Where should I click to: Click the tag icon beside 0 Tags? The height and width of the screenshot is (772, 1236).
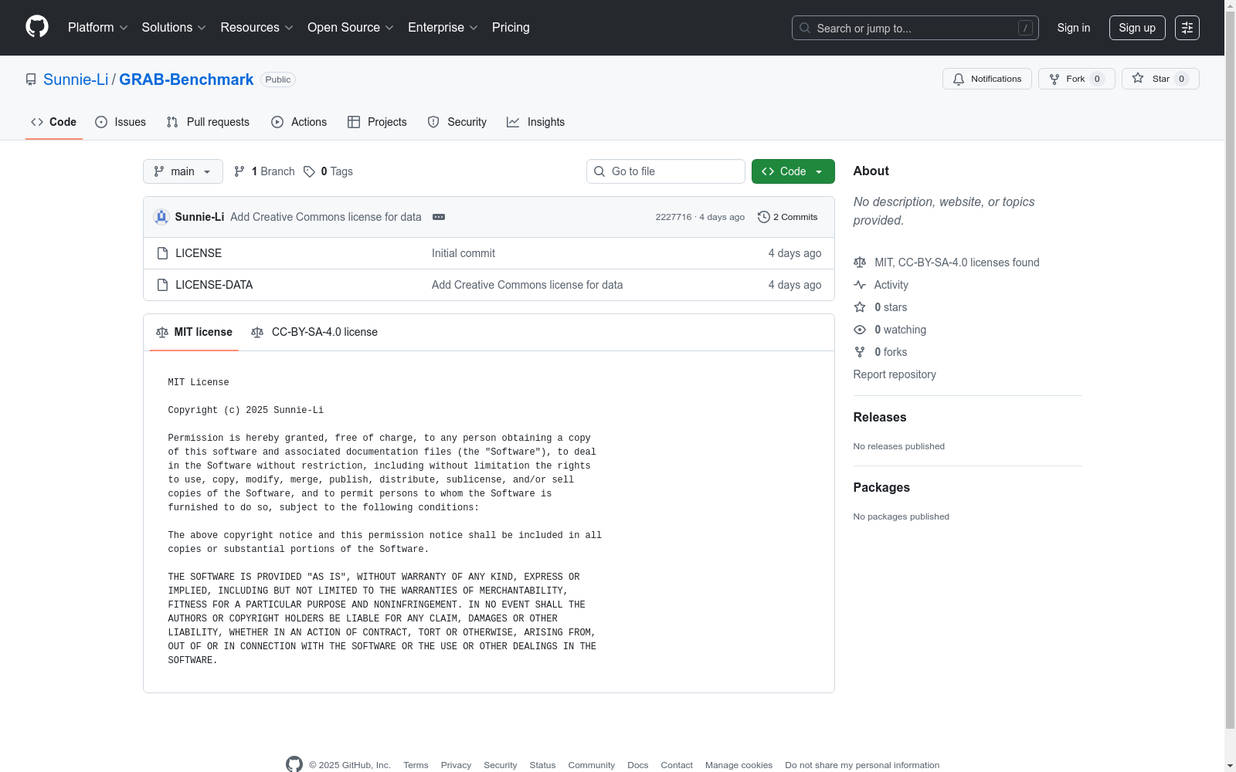[309, 171]
